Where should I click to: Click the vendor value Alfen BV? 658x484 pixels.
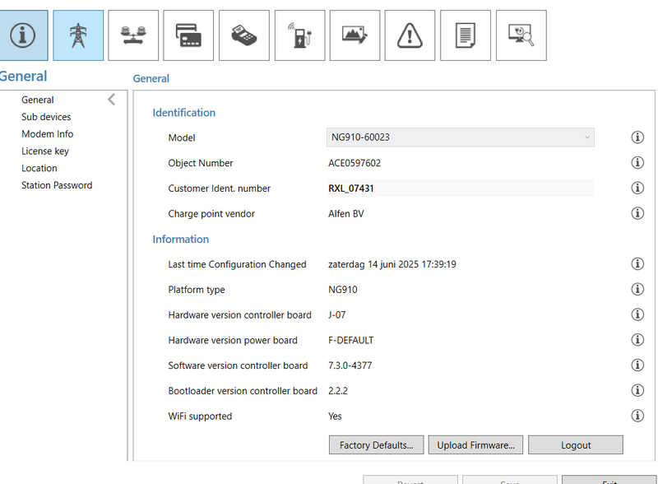pyautogui.click(x=346, y=214)
